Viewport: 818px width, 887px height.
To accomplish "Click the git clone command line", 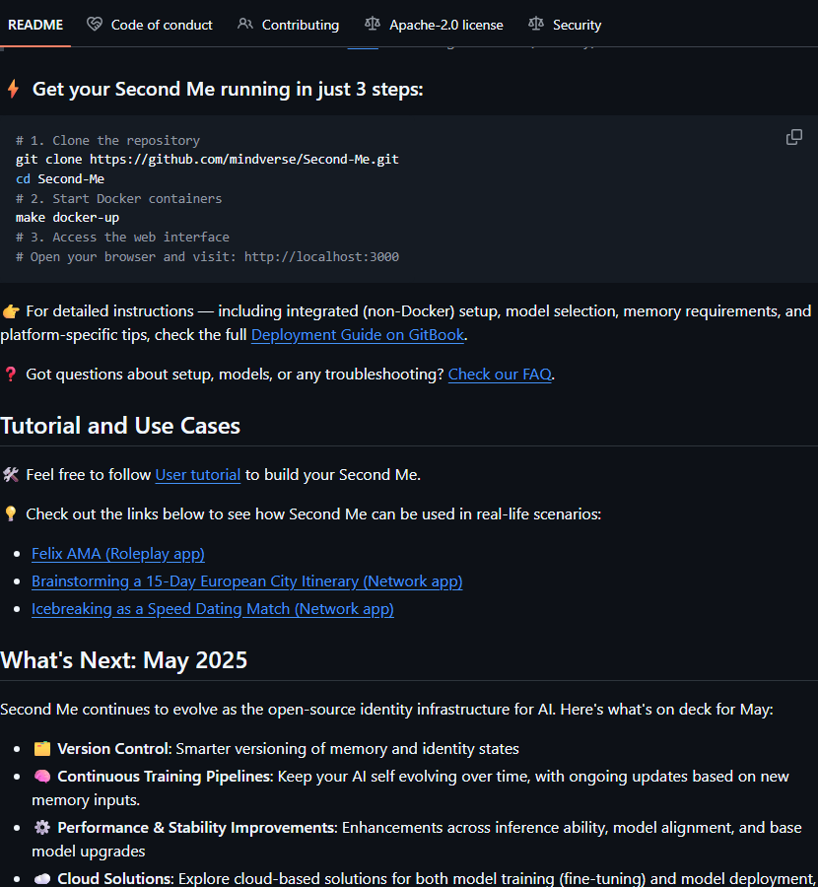I will pos(207,159).
